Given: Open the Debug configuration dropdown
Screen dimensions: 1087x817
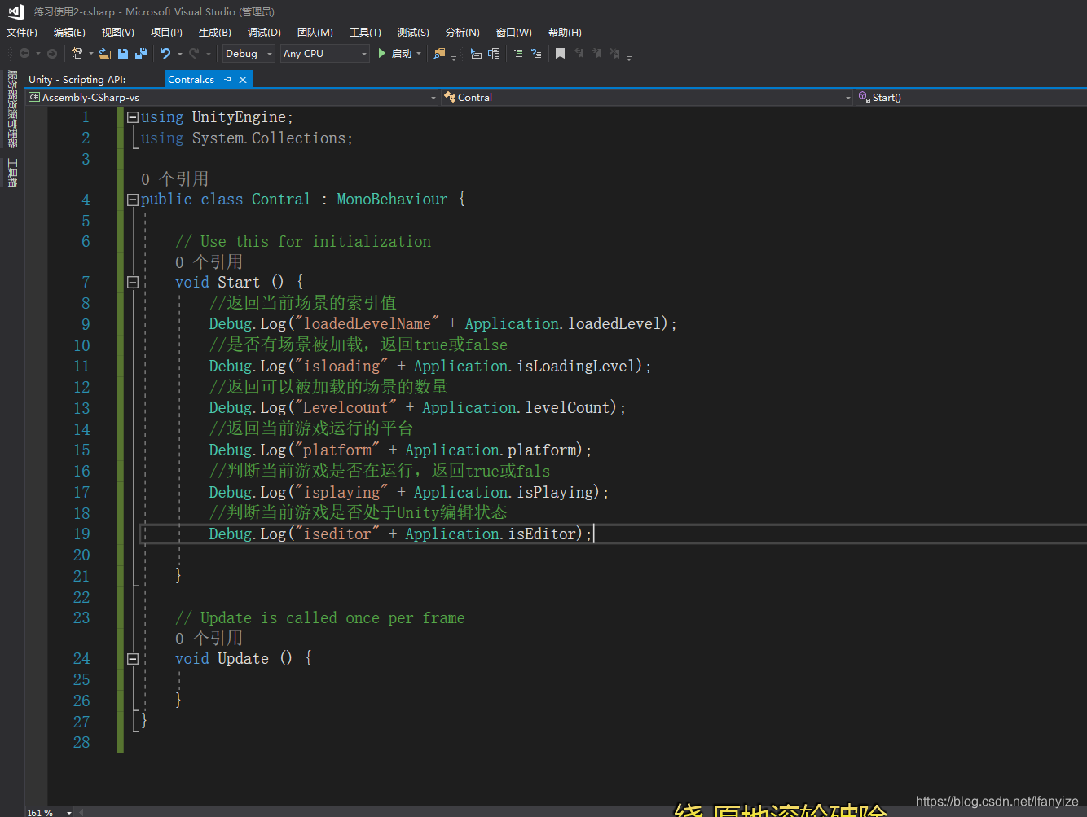Looking at the screenshot, I should point(249,54).
